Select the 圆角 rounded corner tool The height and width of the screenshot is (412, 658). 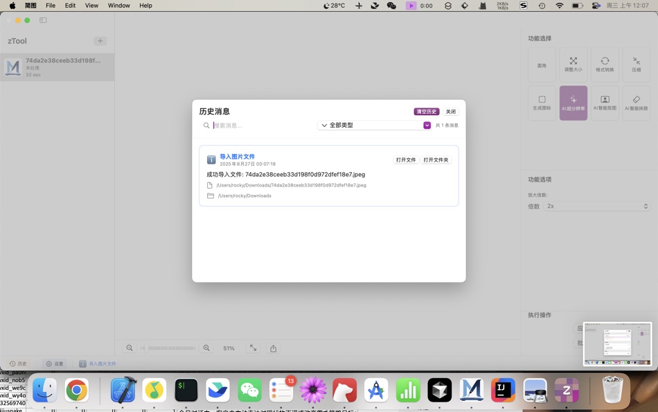pos(542,64)
